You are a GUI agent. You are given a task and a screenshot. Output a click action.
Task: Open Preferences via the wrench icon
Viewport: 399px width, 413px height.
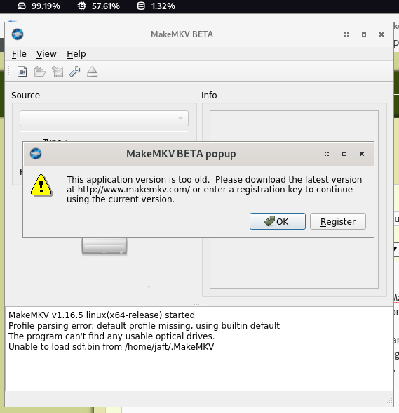coord(75,72)
